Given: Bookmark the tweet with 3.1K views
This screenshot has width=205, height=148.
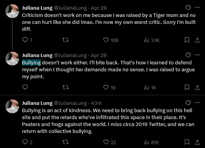Looking at the screenshot, I should pyautogui.click(x=187, y=40).
